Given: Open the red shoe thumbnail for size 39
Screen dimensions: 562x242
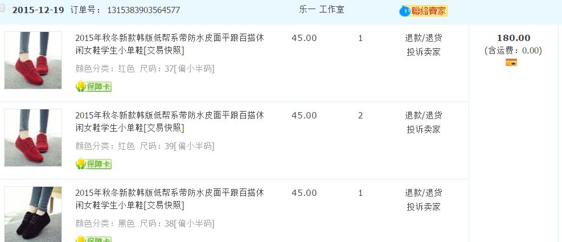Looking at the screenshot, I should coord(33,138).
